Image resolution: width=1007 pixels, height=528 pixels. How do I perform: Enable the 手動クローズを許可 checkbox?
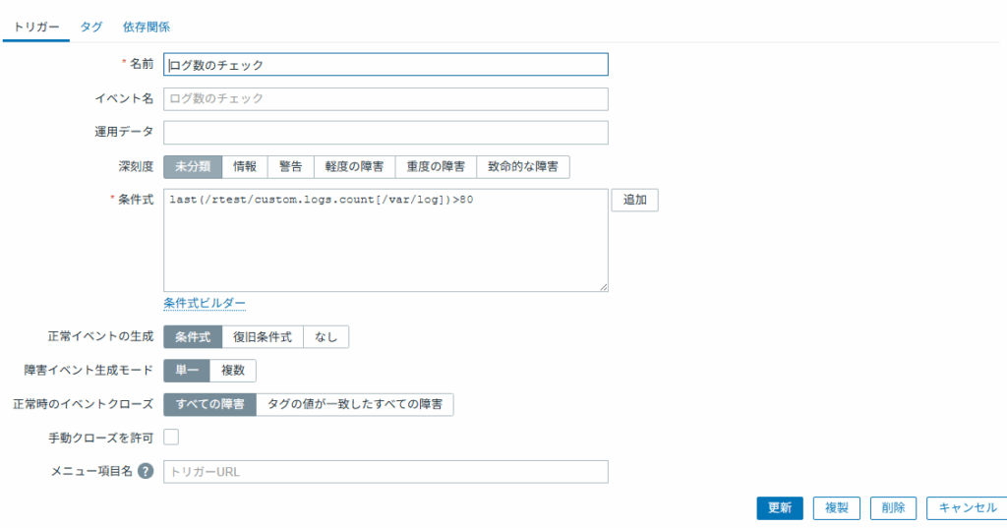tap(171, 438)
